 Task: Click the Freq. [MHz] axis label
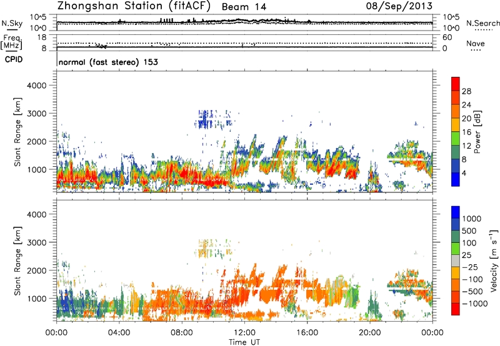12,42
